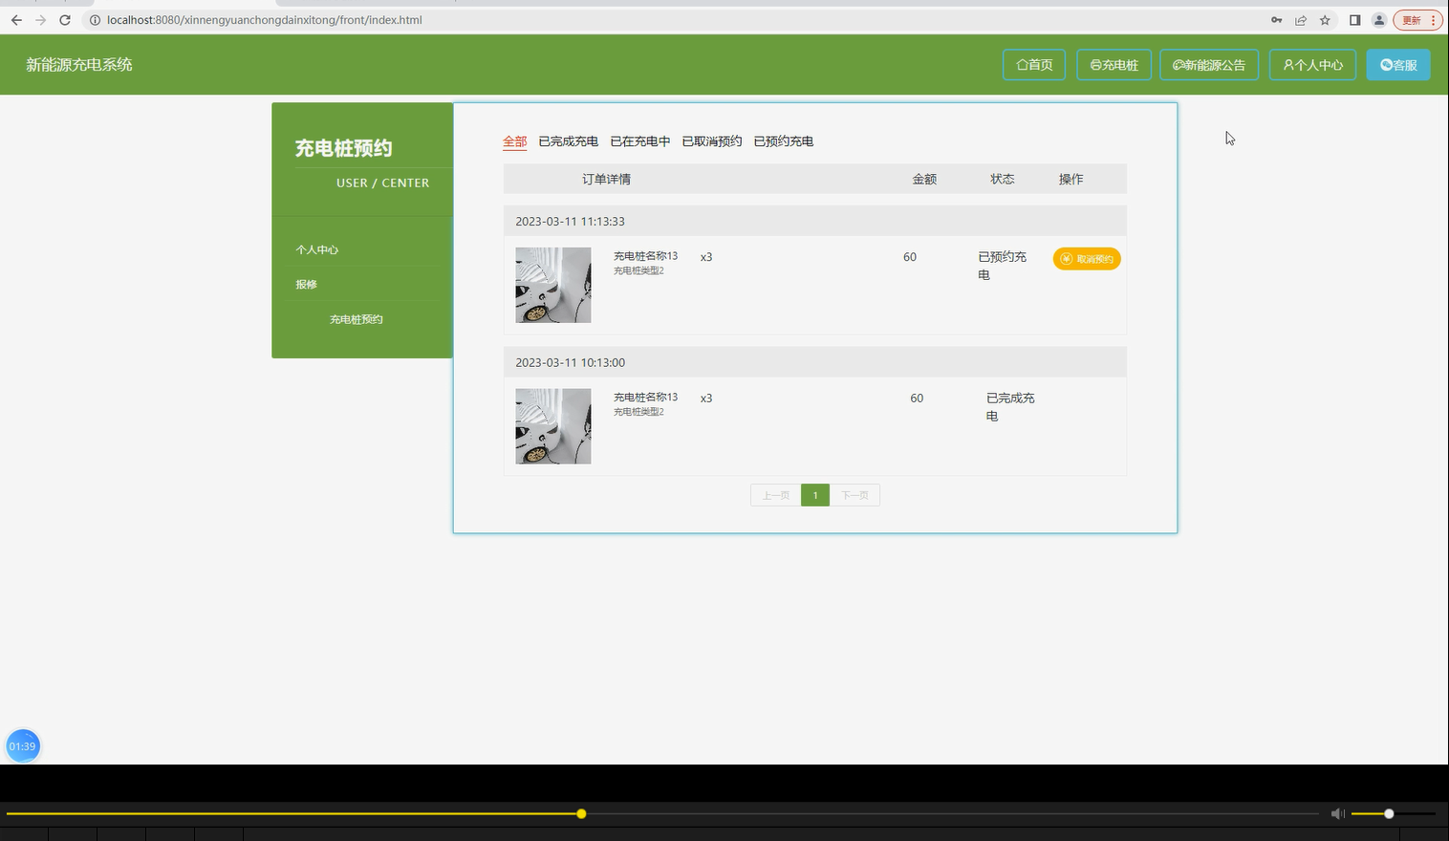This screenshot has height=841, width=1449.
Task: Click the 首页 home icon in the navbar
Action: (x=1020, y=64)
